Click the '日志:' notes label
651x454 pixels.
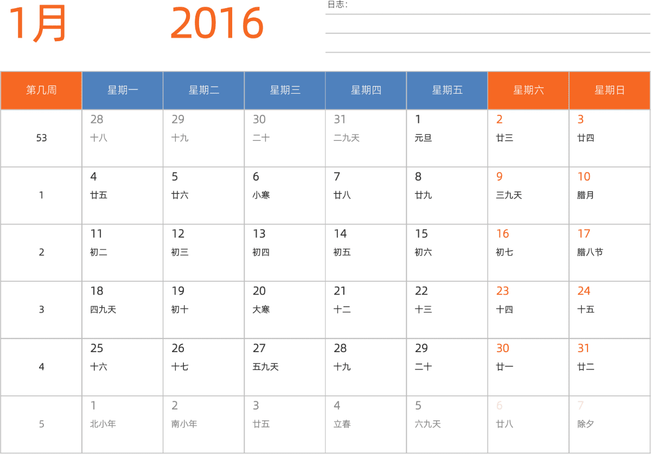[337, 5]
